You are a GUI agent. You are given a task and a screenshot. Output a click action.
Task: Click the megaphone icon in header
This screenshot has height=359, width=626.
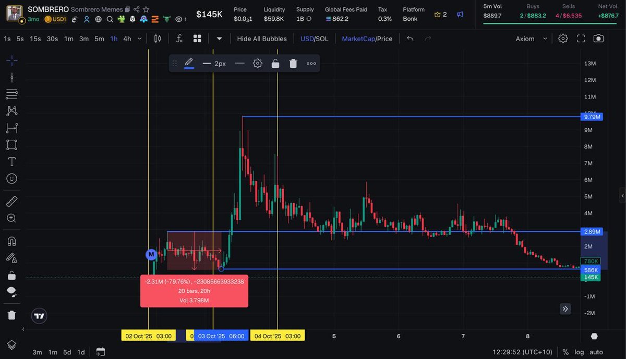[460, 15]
